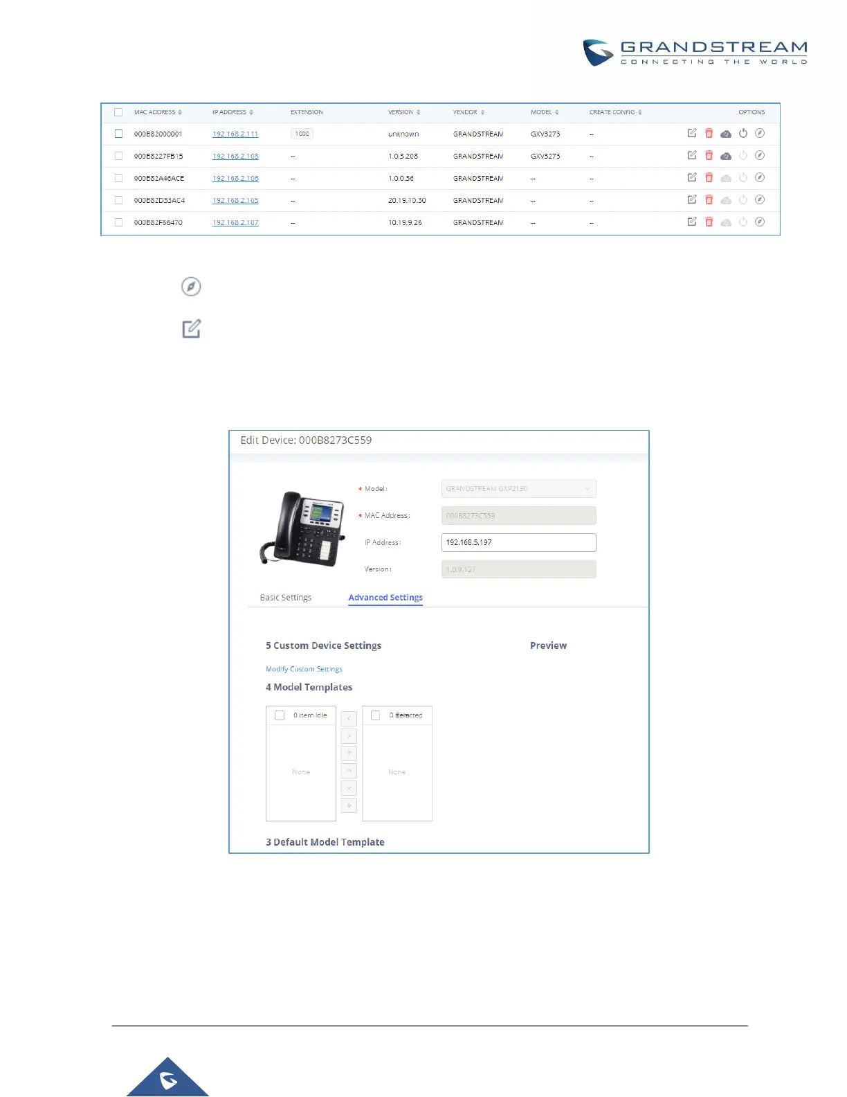Image resolution: width=847 pixels, height=1097 pixels.
Task: Edit device 000B82F66470 with pencil icon
Action: 692,222
